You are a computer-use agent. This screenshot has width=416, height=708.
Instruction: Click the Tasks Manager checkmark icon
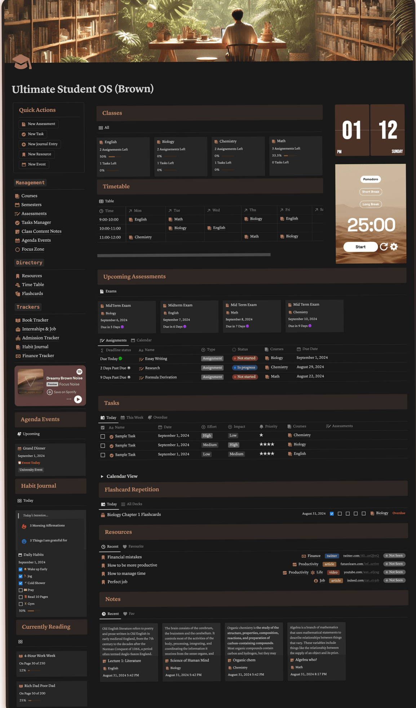point(17,223)
